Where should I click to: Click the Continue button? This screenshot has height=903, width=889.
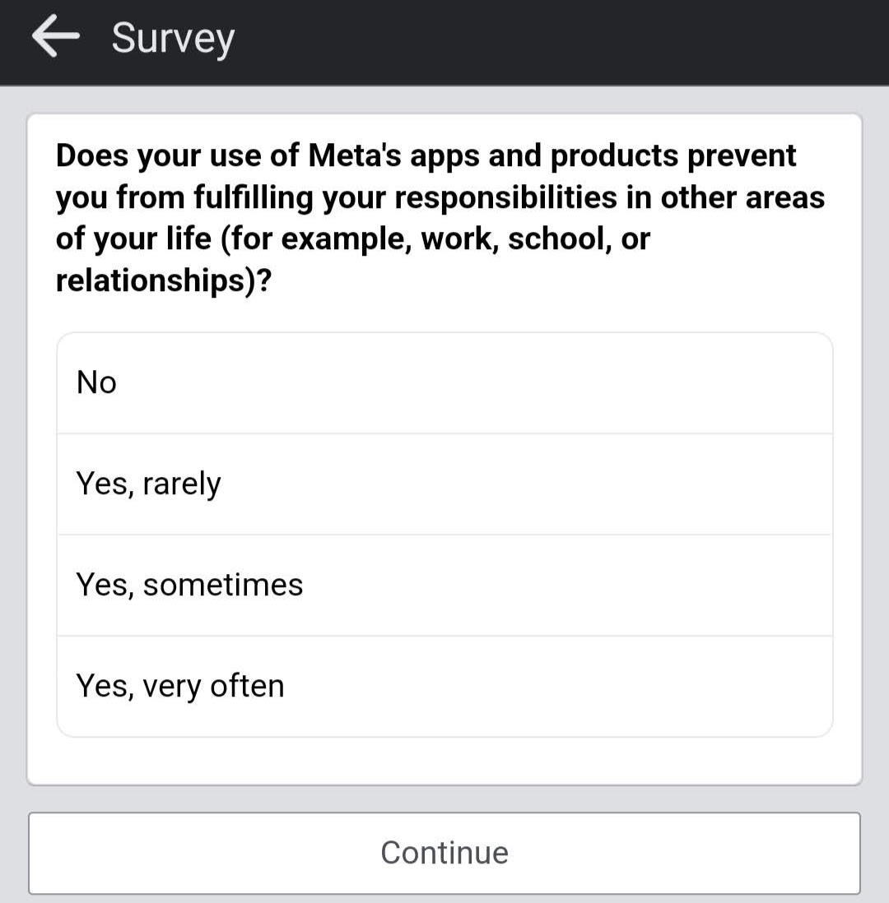coord(444,853)
